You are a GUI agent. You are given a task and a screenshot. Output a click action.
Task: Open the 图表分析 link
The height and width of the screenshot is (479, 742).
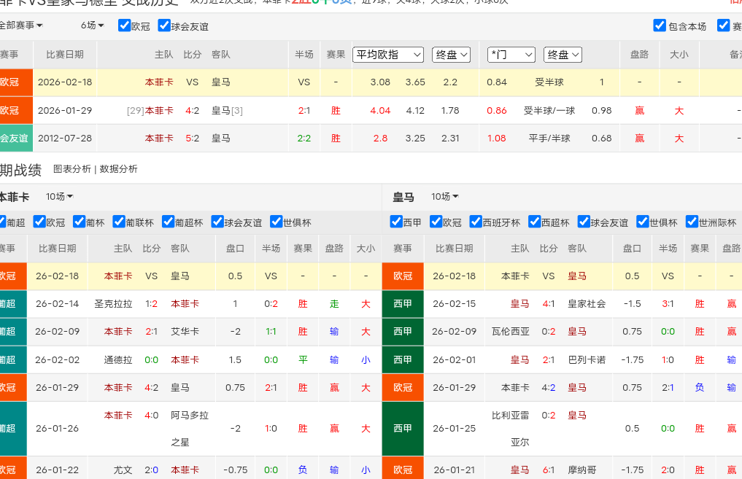click(72, 169)
